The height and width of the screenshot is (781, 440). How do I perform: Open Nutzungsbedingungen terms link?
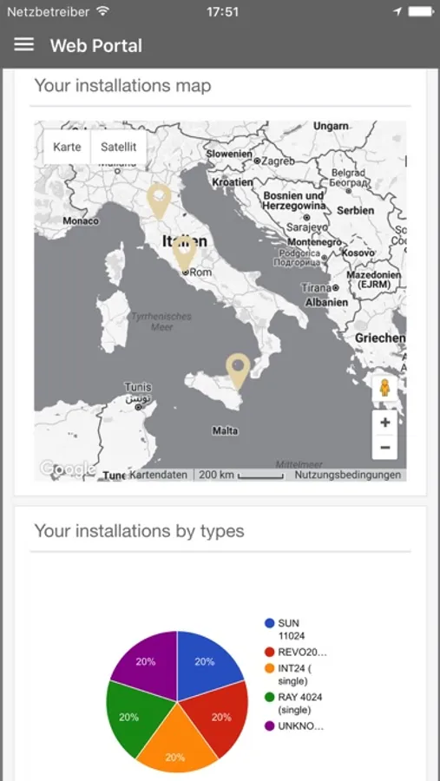coord(348,475)
